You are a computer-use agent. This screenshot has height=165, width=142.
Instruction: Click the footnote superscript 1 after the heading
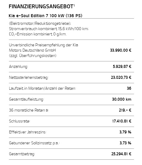tap(74, 5)
